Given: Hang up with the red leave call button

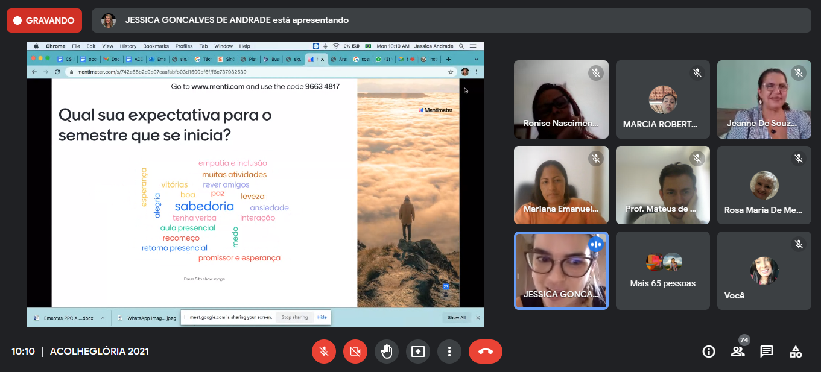Looking at the screenshot, I should pos(485,352).
